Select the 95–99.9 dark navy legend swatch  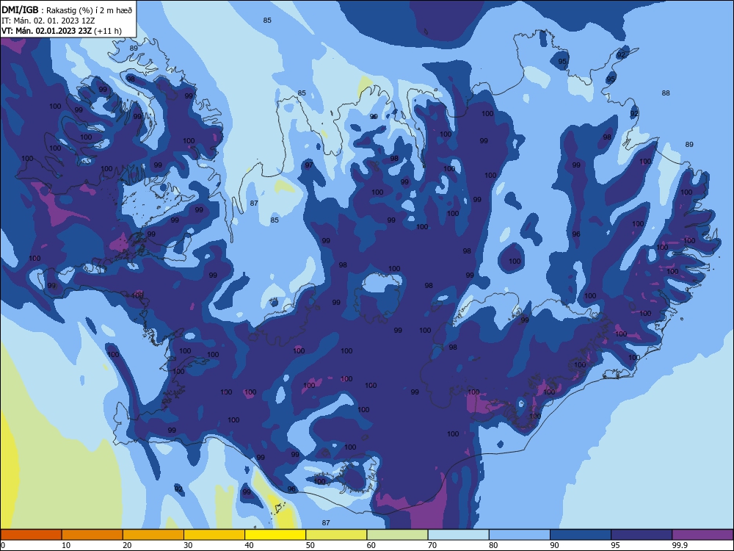642,535
